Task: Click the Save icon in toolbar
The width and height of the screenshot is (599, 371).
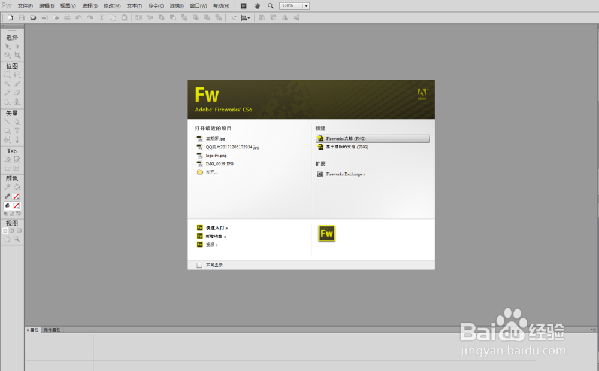Action: click(22, 17)
